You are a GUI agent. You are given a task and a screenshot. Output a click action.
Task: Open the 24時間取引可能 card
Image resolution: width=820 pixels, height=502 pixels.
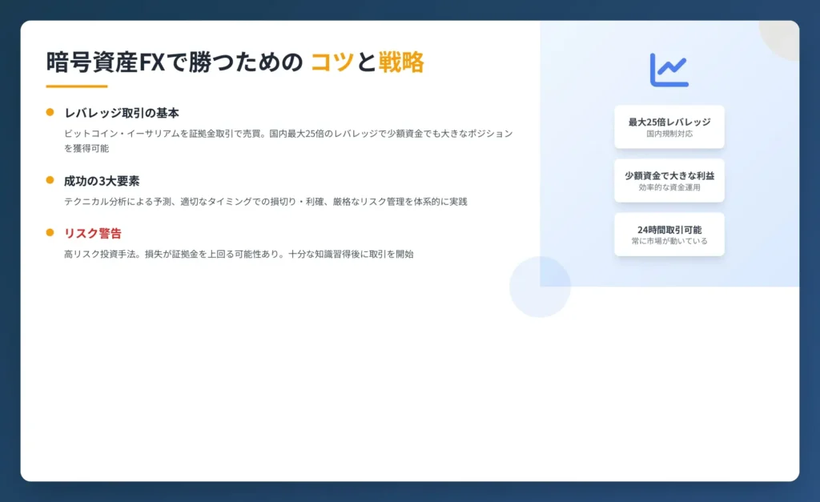(669, 234)
